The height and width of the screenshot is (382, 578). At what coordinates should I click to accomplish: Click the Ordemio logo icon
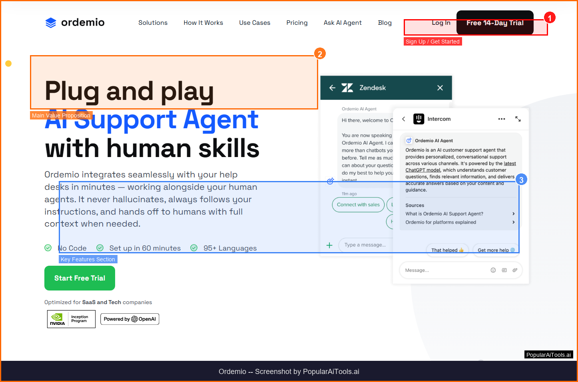click(x=51, y=23)
